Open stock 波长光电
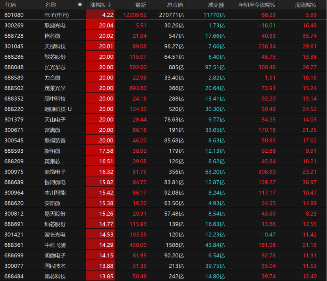The width and height of the screenshot is (327, 281). tap(55, 235)
